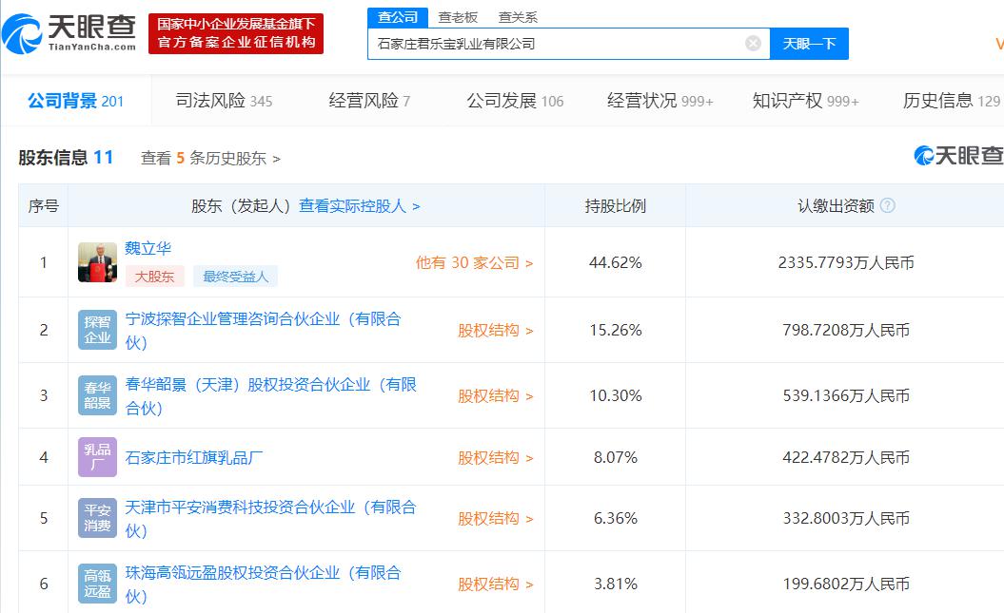The width and height of the screenshot is (1004, 613).
Task: Open 石家庄市红旗乳品厂 link
Action: click(193, 458)
